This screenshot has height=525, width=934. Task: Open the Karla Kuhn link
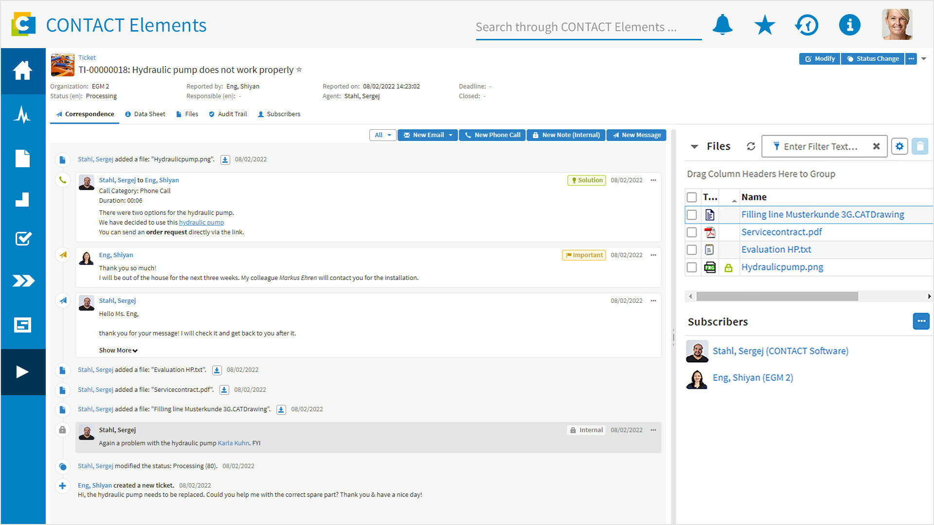tap(233, 443)
